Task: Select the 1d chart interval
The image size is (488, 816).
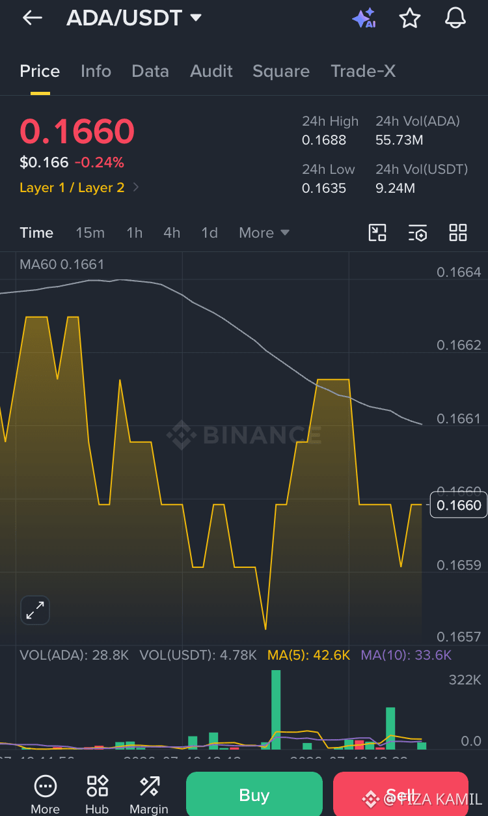Action: point(210,232)
